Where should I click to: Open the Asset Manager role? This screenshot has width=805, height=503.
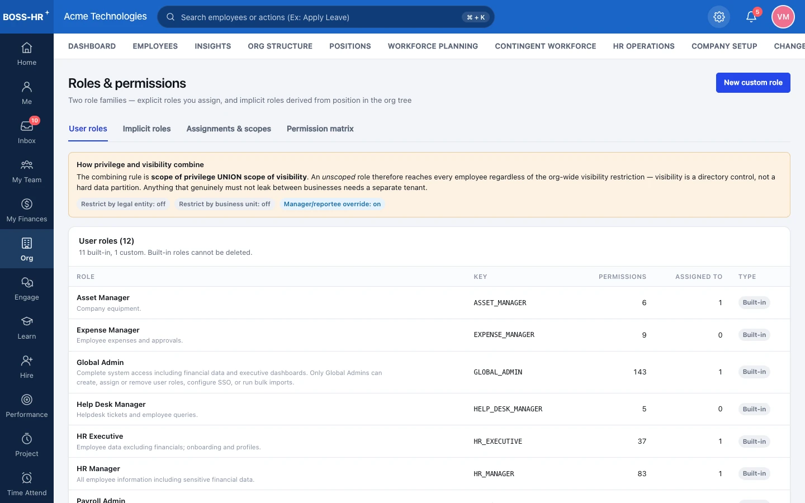pos(103,298)
